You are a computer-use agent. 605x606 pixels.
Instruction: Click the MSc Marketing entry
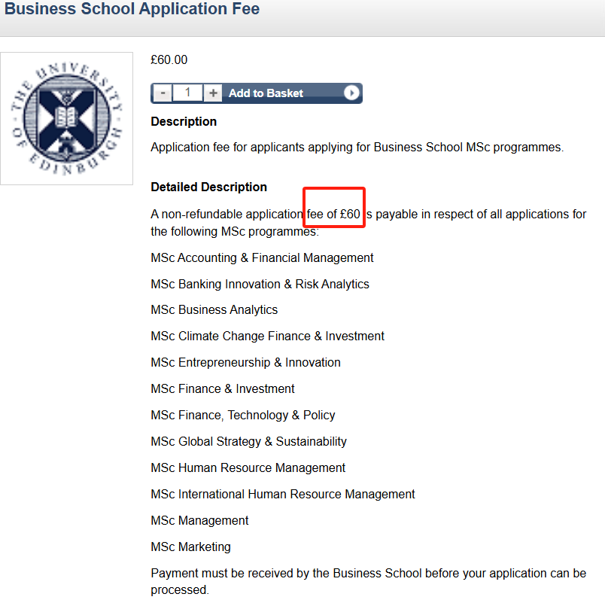point(190,547)
